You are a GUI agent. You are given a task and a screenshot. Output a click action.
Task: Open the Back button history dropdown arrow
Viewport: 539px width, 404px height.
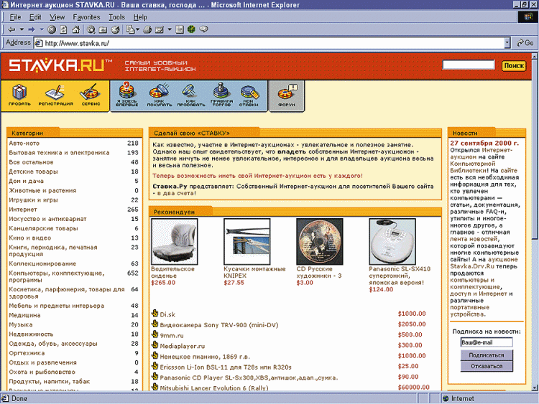(22, 29)
